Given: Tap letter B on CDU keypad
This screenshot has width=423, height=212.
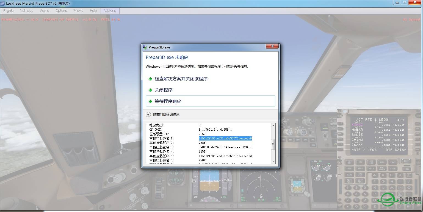Looking at the screenshot, I should (x=383, y=175).
